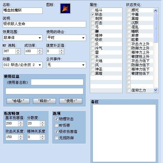The width and height of the screenshot is (163, 163).
Task: Open the 效果范围 dropdown showing 敌单体
Action: (x=23, y=38)
